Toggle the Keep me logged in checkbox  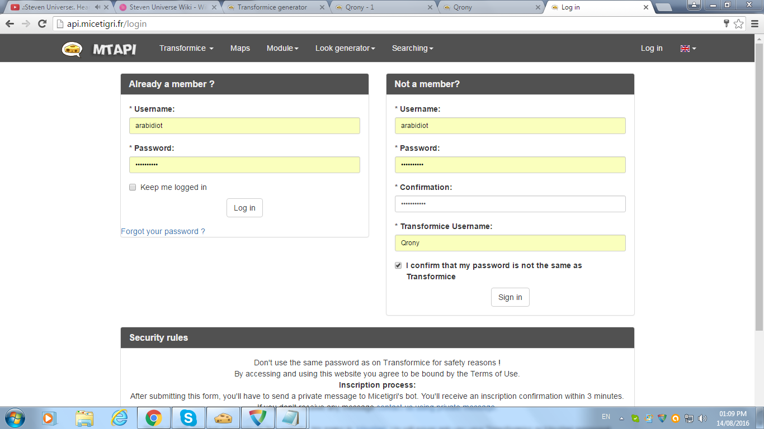133,187
